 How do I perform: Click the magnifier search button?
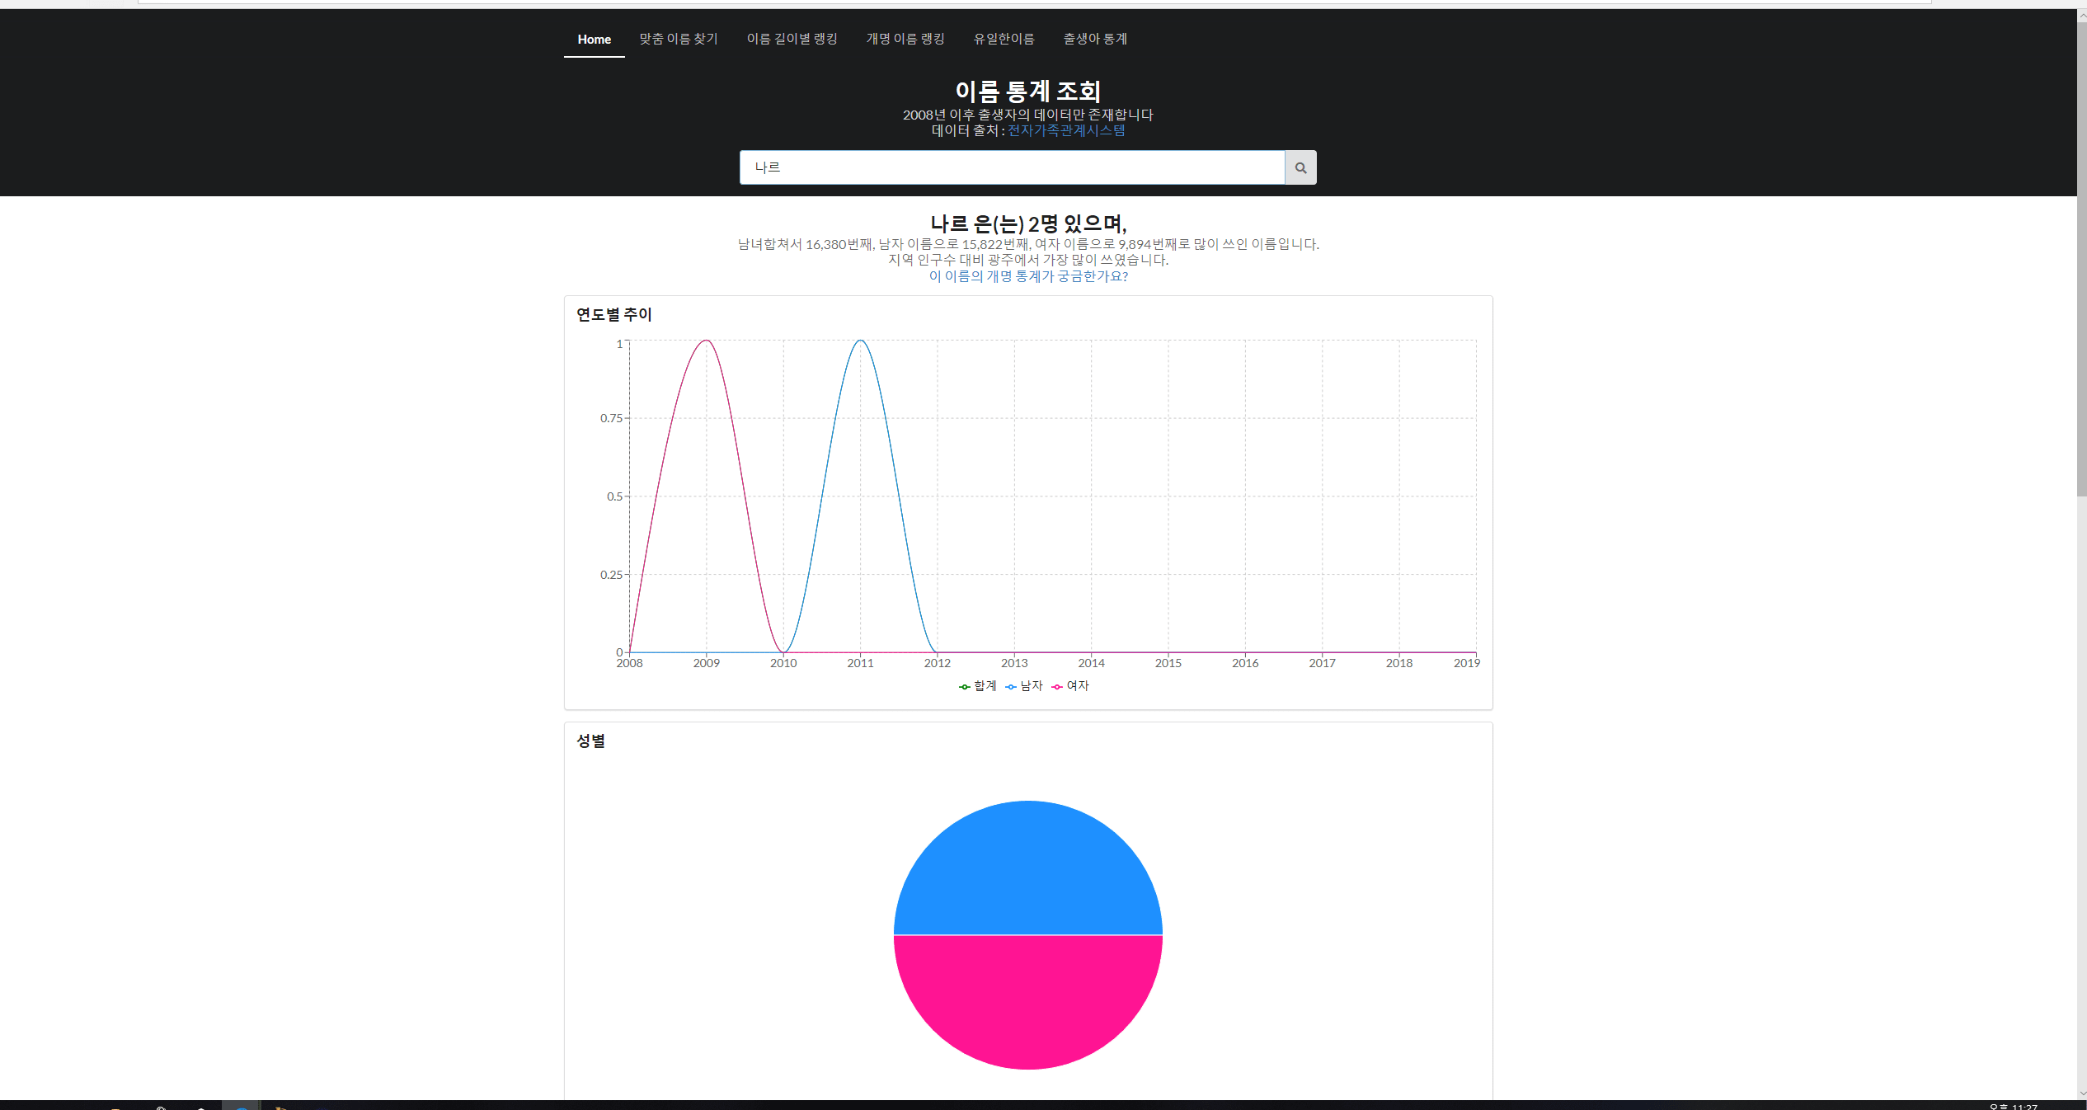[1300, 167]
